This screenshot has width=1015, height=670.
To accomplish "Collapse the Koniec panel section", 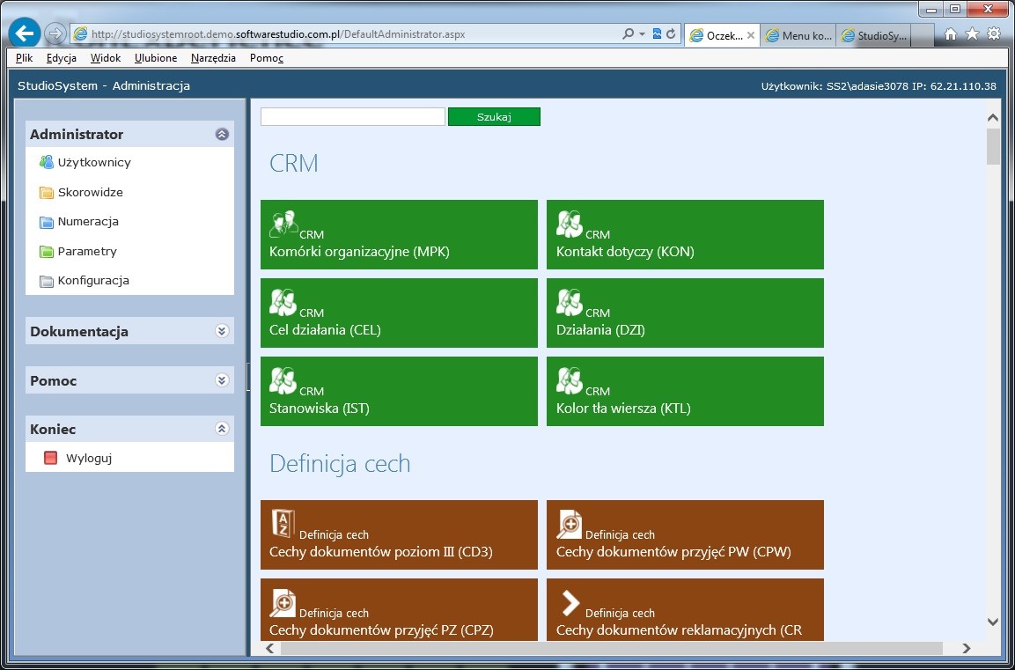I will click(222, 429).
